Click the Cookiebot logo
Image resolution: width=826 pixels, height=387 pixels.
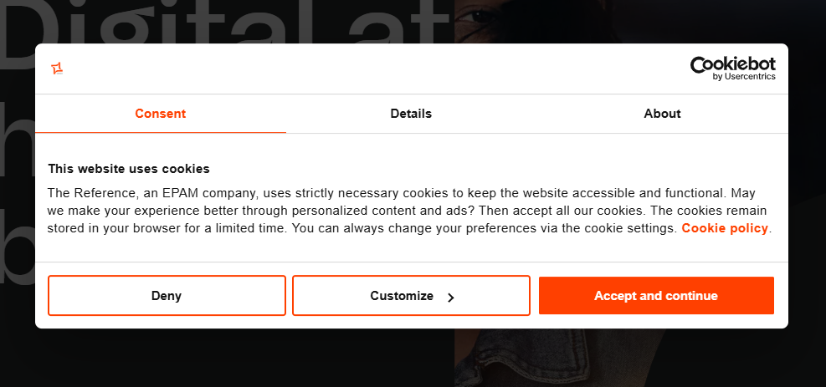pos(732,65)
